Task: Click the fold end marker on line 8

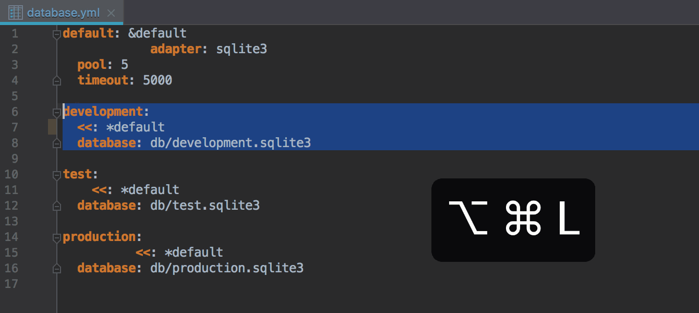Action: (x=56, y=143)
